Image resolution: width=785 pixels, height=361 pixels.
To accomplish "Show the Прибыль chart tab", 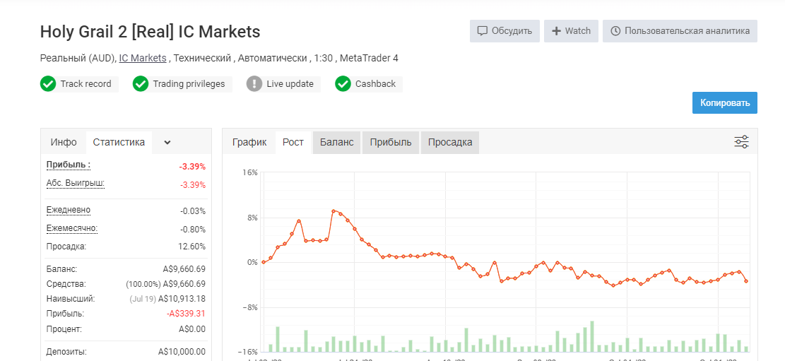I will tap(391, 142).
